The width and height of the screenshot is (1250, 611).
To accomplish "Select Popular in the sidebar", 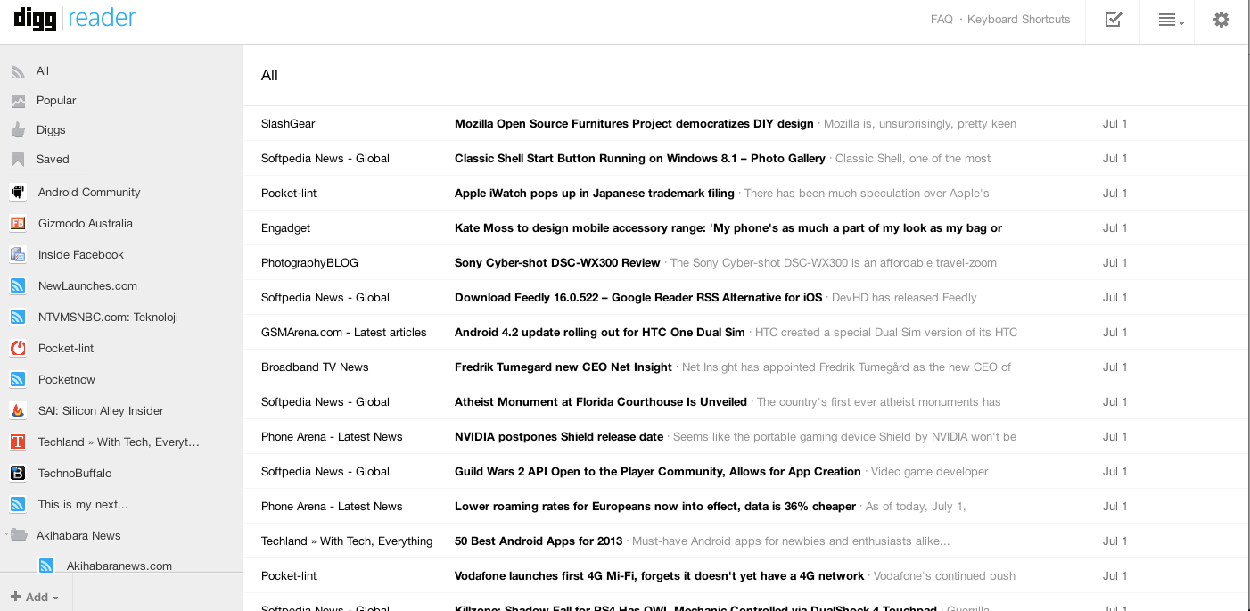I will click(x=55, y=101).
